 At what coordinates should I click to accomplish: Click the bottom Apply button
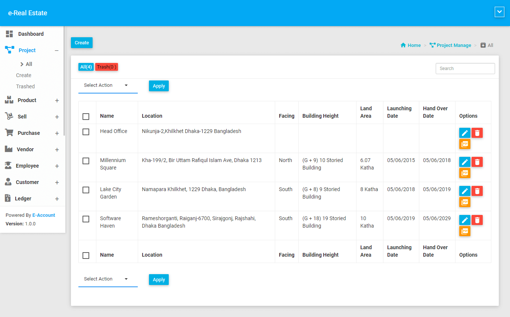point(159,280)
